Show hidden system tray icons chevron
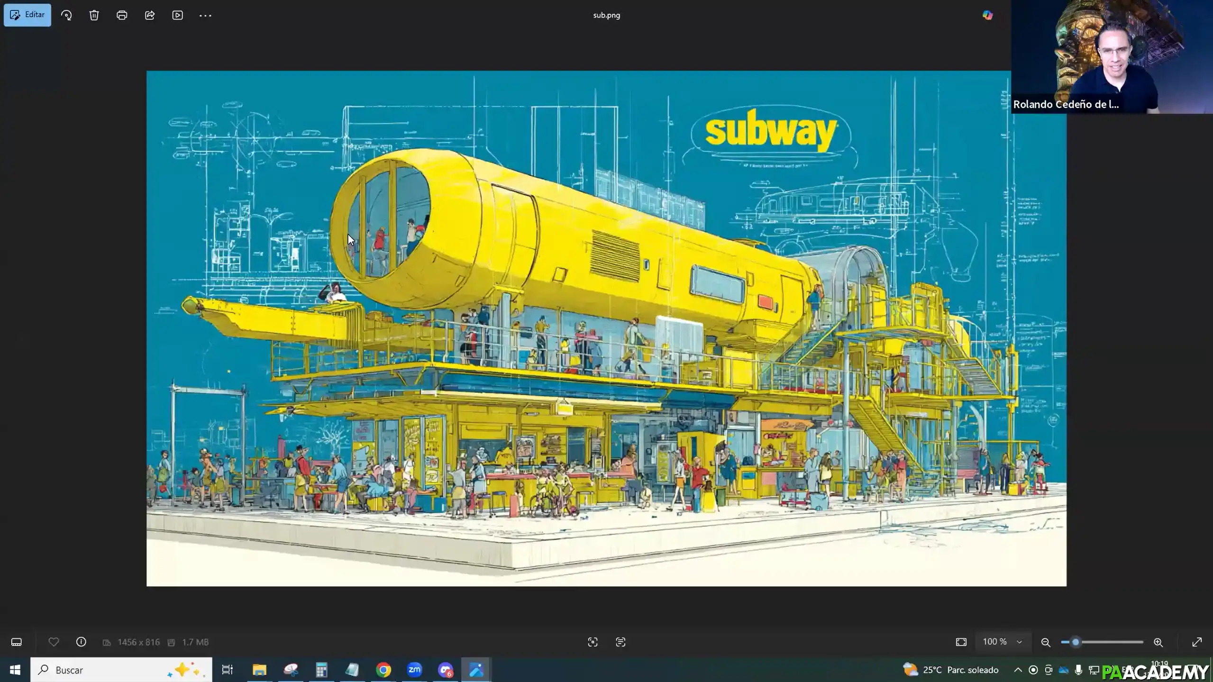 1018,670
